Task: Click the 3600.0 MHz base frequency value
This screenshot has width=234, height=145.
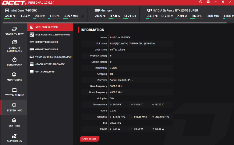Action: point(116,86)
